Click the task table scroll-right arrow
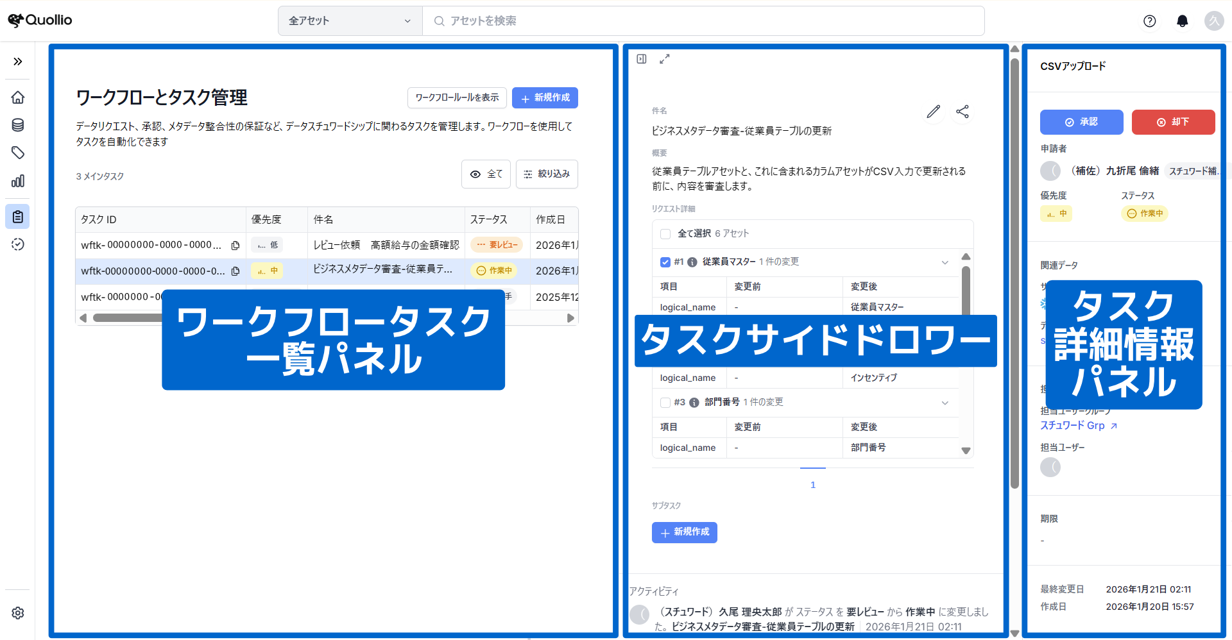The height and width of the screenshot is (640, 1232). point(570,318)
